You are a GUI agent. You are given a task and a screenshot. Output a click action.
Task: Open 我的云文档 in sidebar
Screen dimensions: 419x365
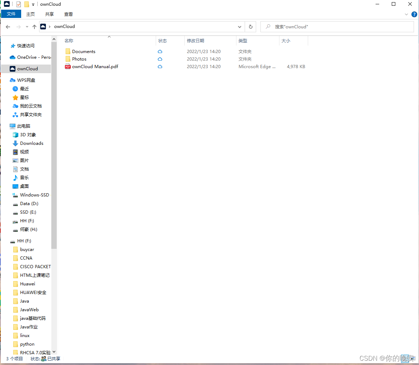click(30, 106)
